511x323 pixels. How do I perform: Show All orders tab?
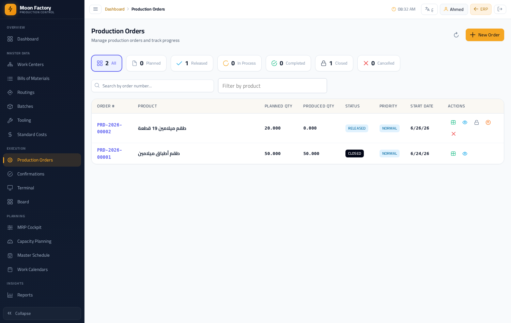(107, 63)
